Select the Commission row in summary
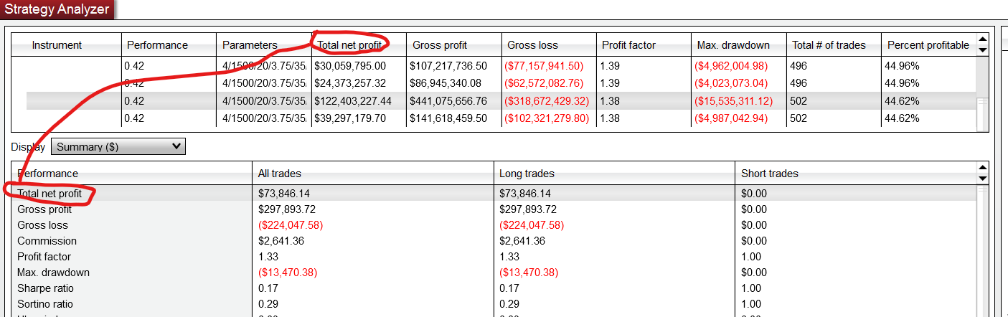Viewport: 1008px width, 317px height. pyautogui.click(x=47, y=241)
